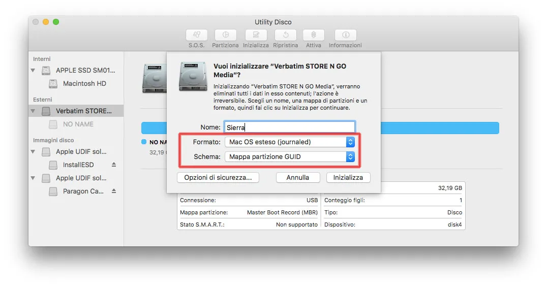Collapse the second Apple UDIF image tree

pos(33,178)
